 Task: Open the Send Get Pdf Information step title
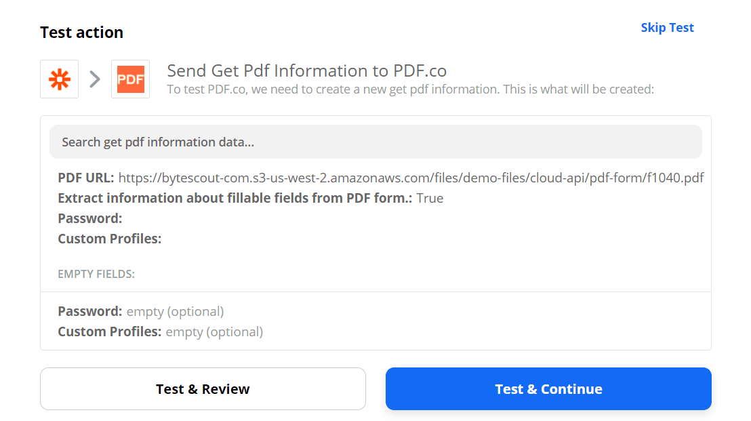point(306,71)
